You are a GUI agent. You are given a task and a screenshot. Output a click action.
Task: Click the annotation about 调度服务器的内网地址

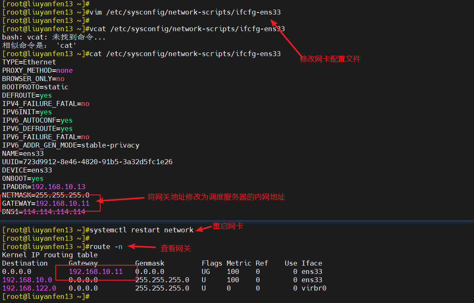click(x=216, y=197)
